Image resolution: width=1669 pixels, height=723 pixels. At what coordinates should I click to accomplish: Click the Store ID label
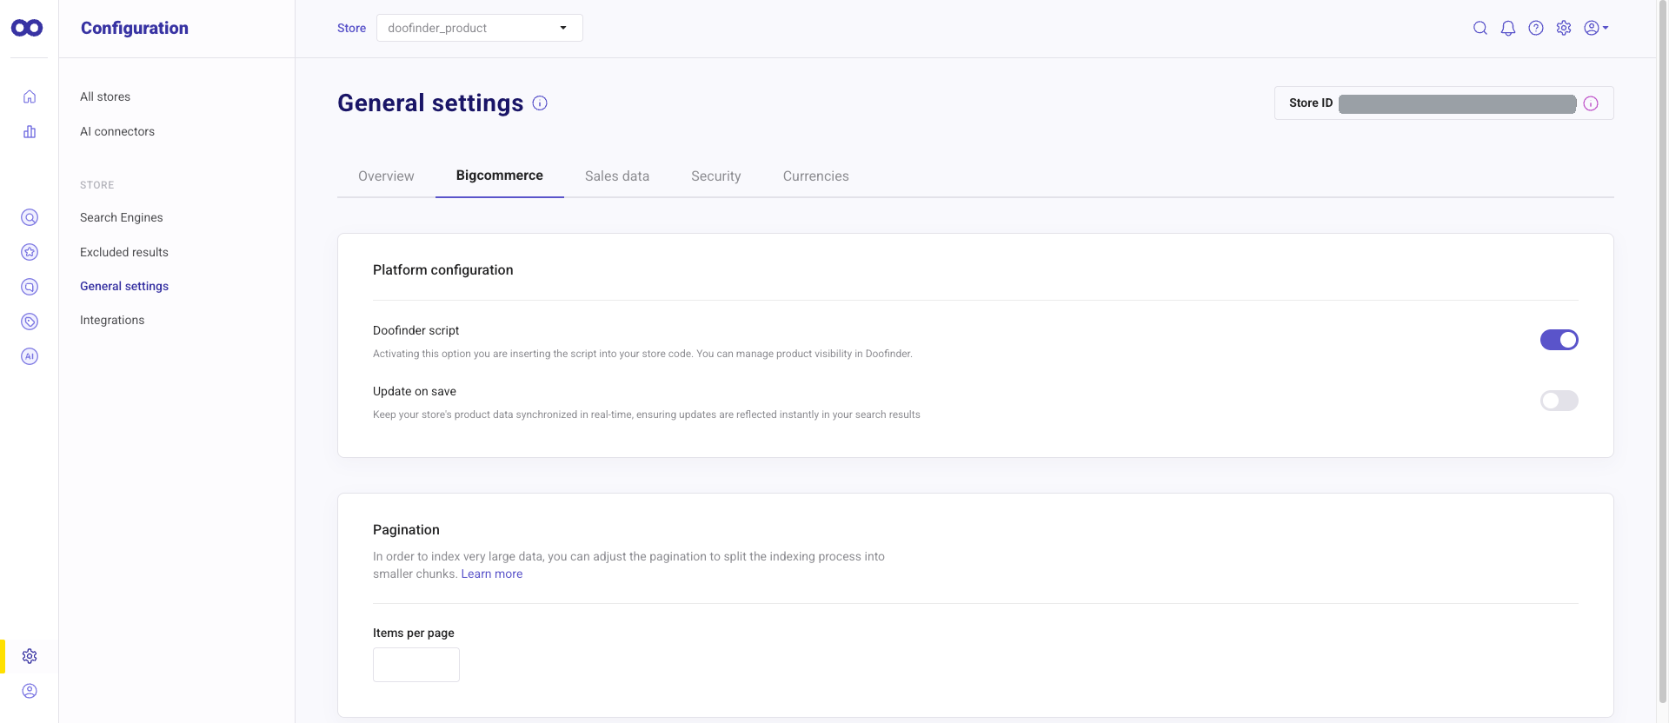click(x=1311, y=103)
